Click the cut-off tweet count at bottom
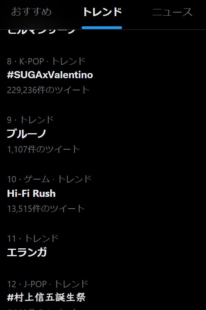 point(42,308)
